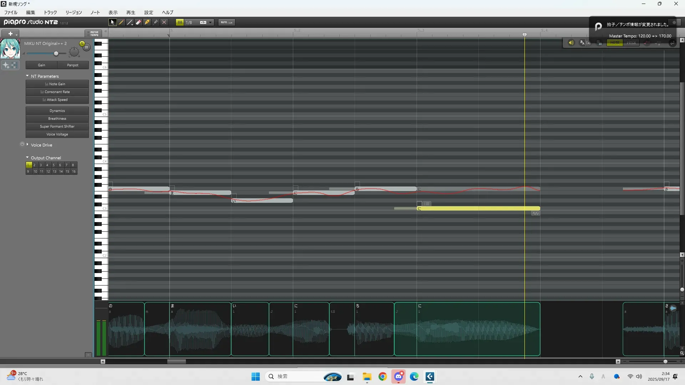Select the eraser tool

[x=138, y=22]
